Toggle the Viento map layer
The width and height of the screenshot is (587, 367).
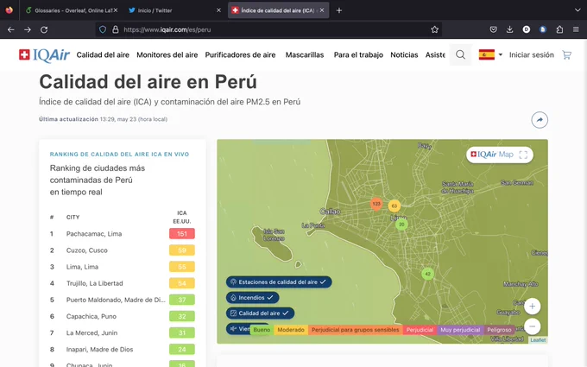coord(240,328)
